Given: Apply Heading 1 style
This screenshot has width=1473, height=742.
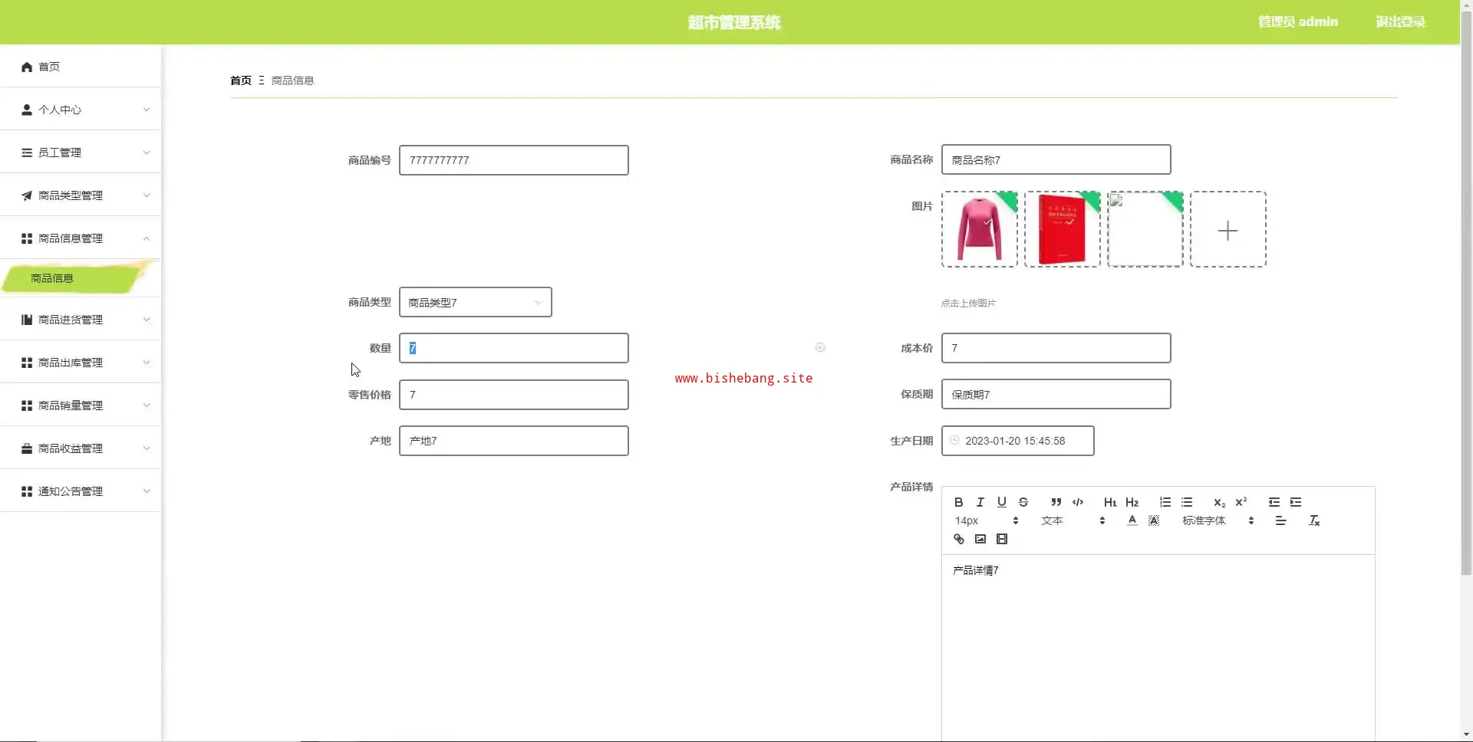Looking at the screenshot, I should click(1110, 502).
